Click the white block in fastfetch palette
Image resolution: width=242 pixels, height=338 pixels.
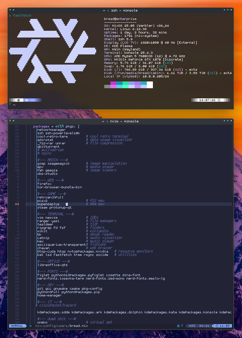[150, 85]
